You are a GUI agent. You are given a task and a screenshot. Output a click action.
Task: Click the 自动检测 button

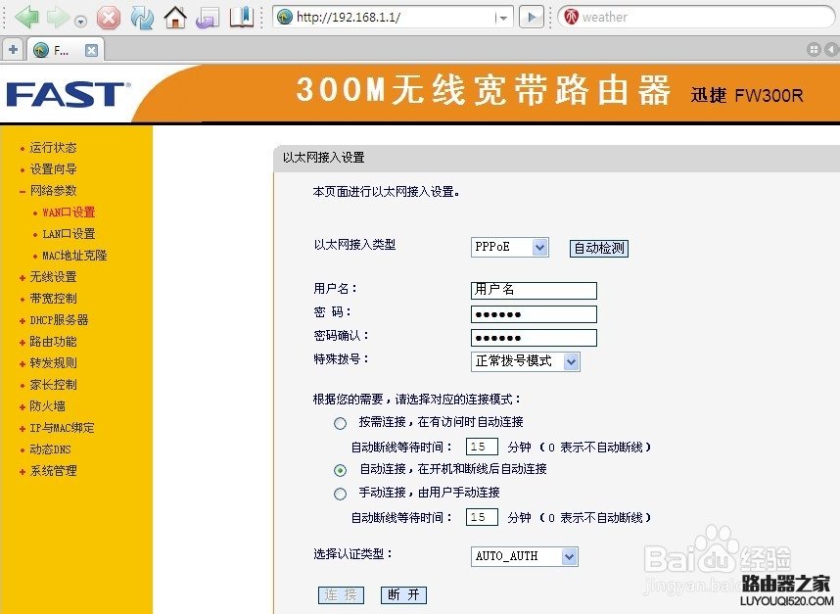coord(599,248)
